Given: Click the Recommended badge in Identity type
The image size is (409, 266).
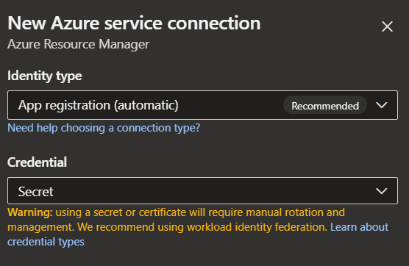Looking at the screenshot, I should [x=325, y=106].
